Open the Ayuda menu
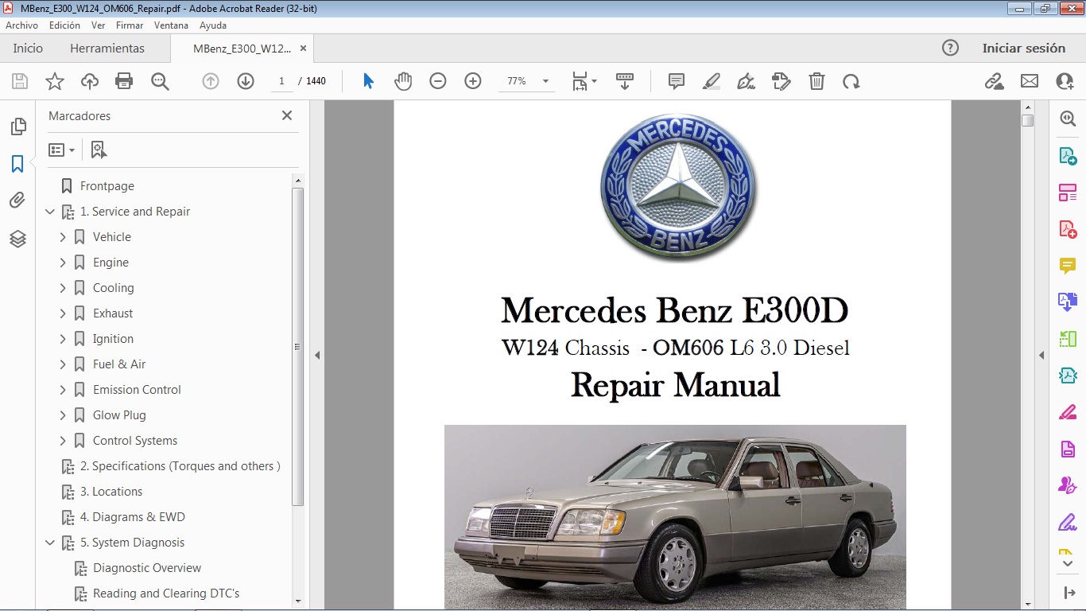Image resolution: width=1086 pixels, height=611 pixels. tap(213, 25)
